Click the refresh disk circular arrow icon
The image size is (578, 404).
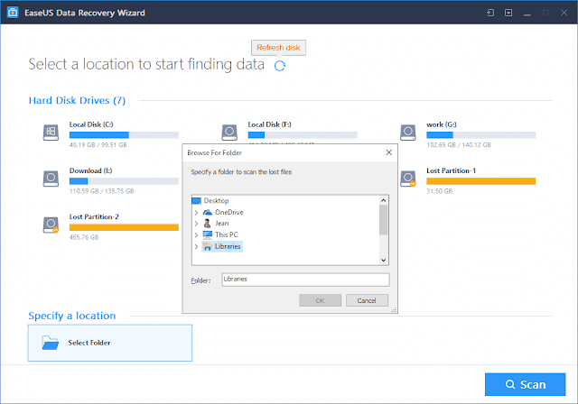pos(280,66)
